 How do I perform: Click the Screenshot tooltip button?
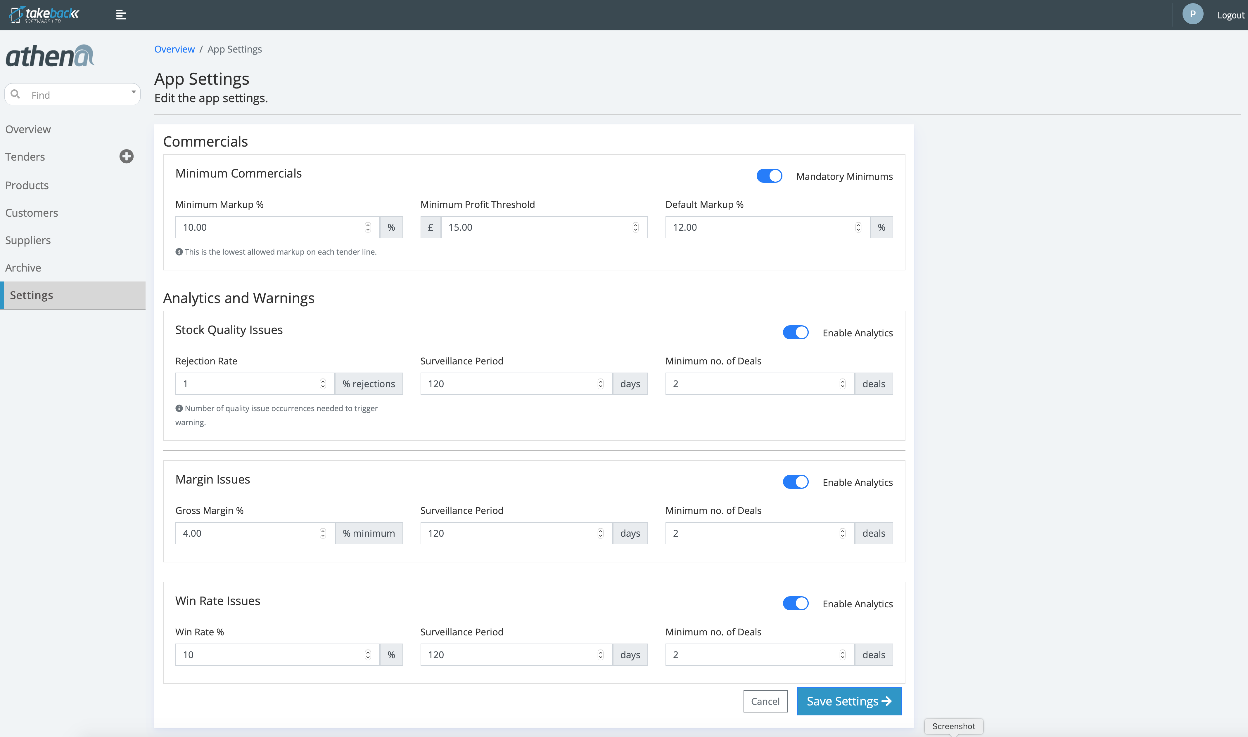pyautogui.click(x=953, y=726)
